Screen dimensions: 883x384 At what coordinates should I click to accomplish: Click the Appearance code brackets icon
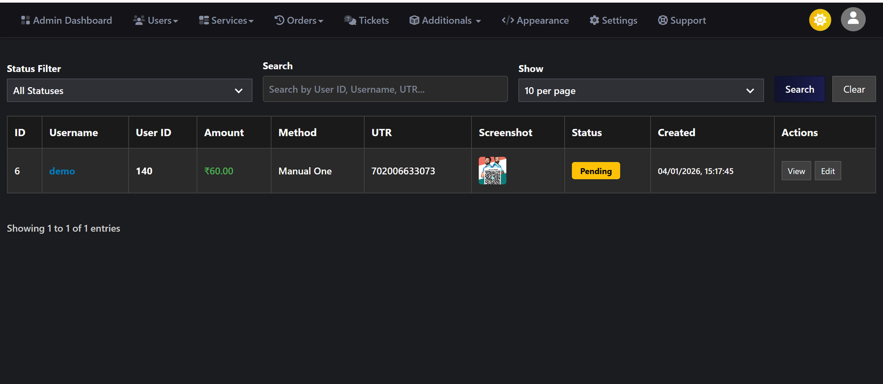click(x=508, y=20)
